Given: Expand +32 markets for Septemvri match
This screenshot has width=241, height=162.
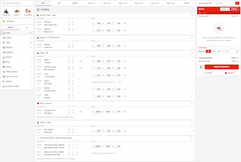Looking at the screenshot, I should pos(124,46).
